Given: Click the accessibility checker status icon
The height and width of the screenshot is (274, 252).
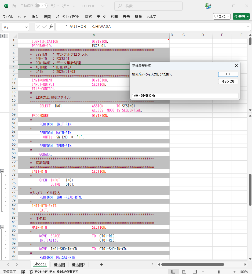Looking at the screenshot, I should 31,272.
